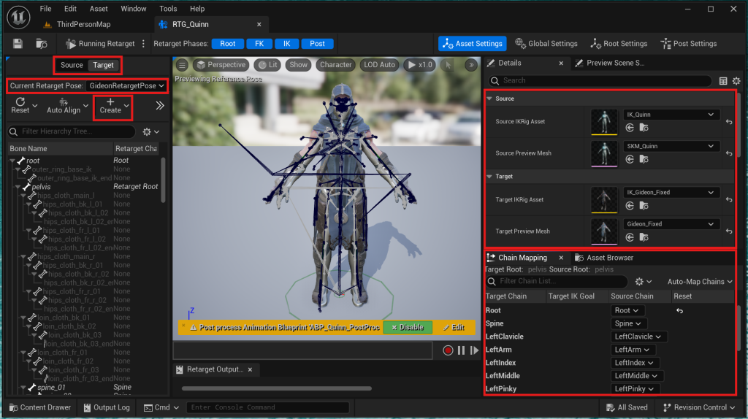Browse to Source IKRig Asset in content
The width and height of the screenshot is (748, 419).
click(644, 128)
